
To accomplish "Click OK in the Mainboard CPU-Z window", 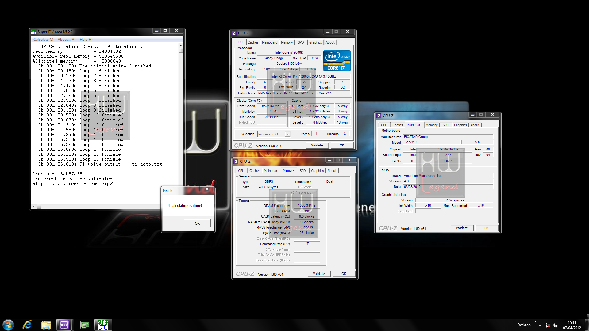I will coord(487,228).
